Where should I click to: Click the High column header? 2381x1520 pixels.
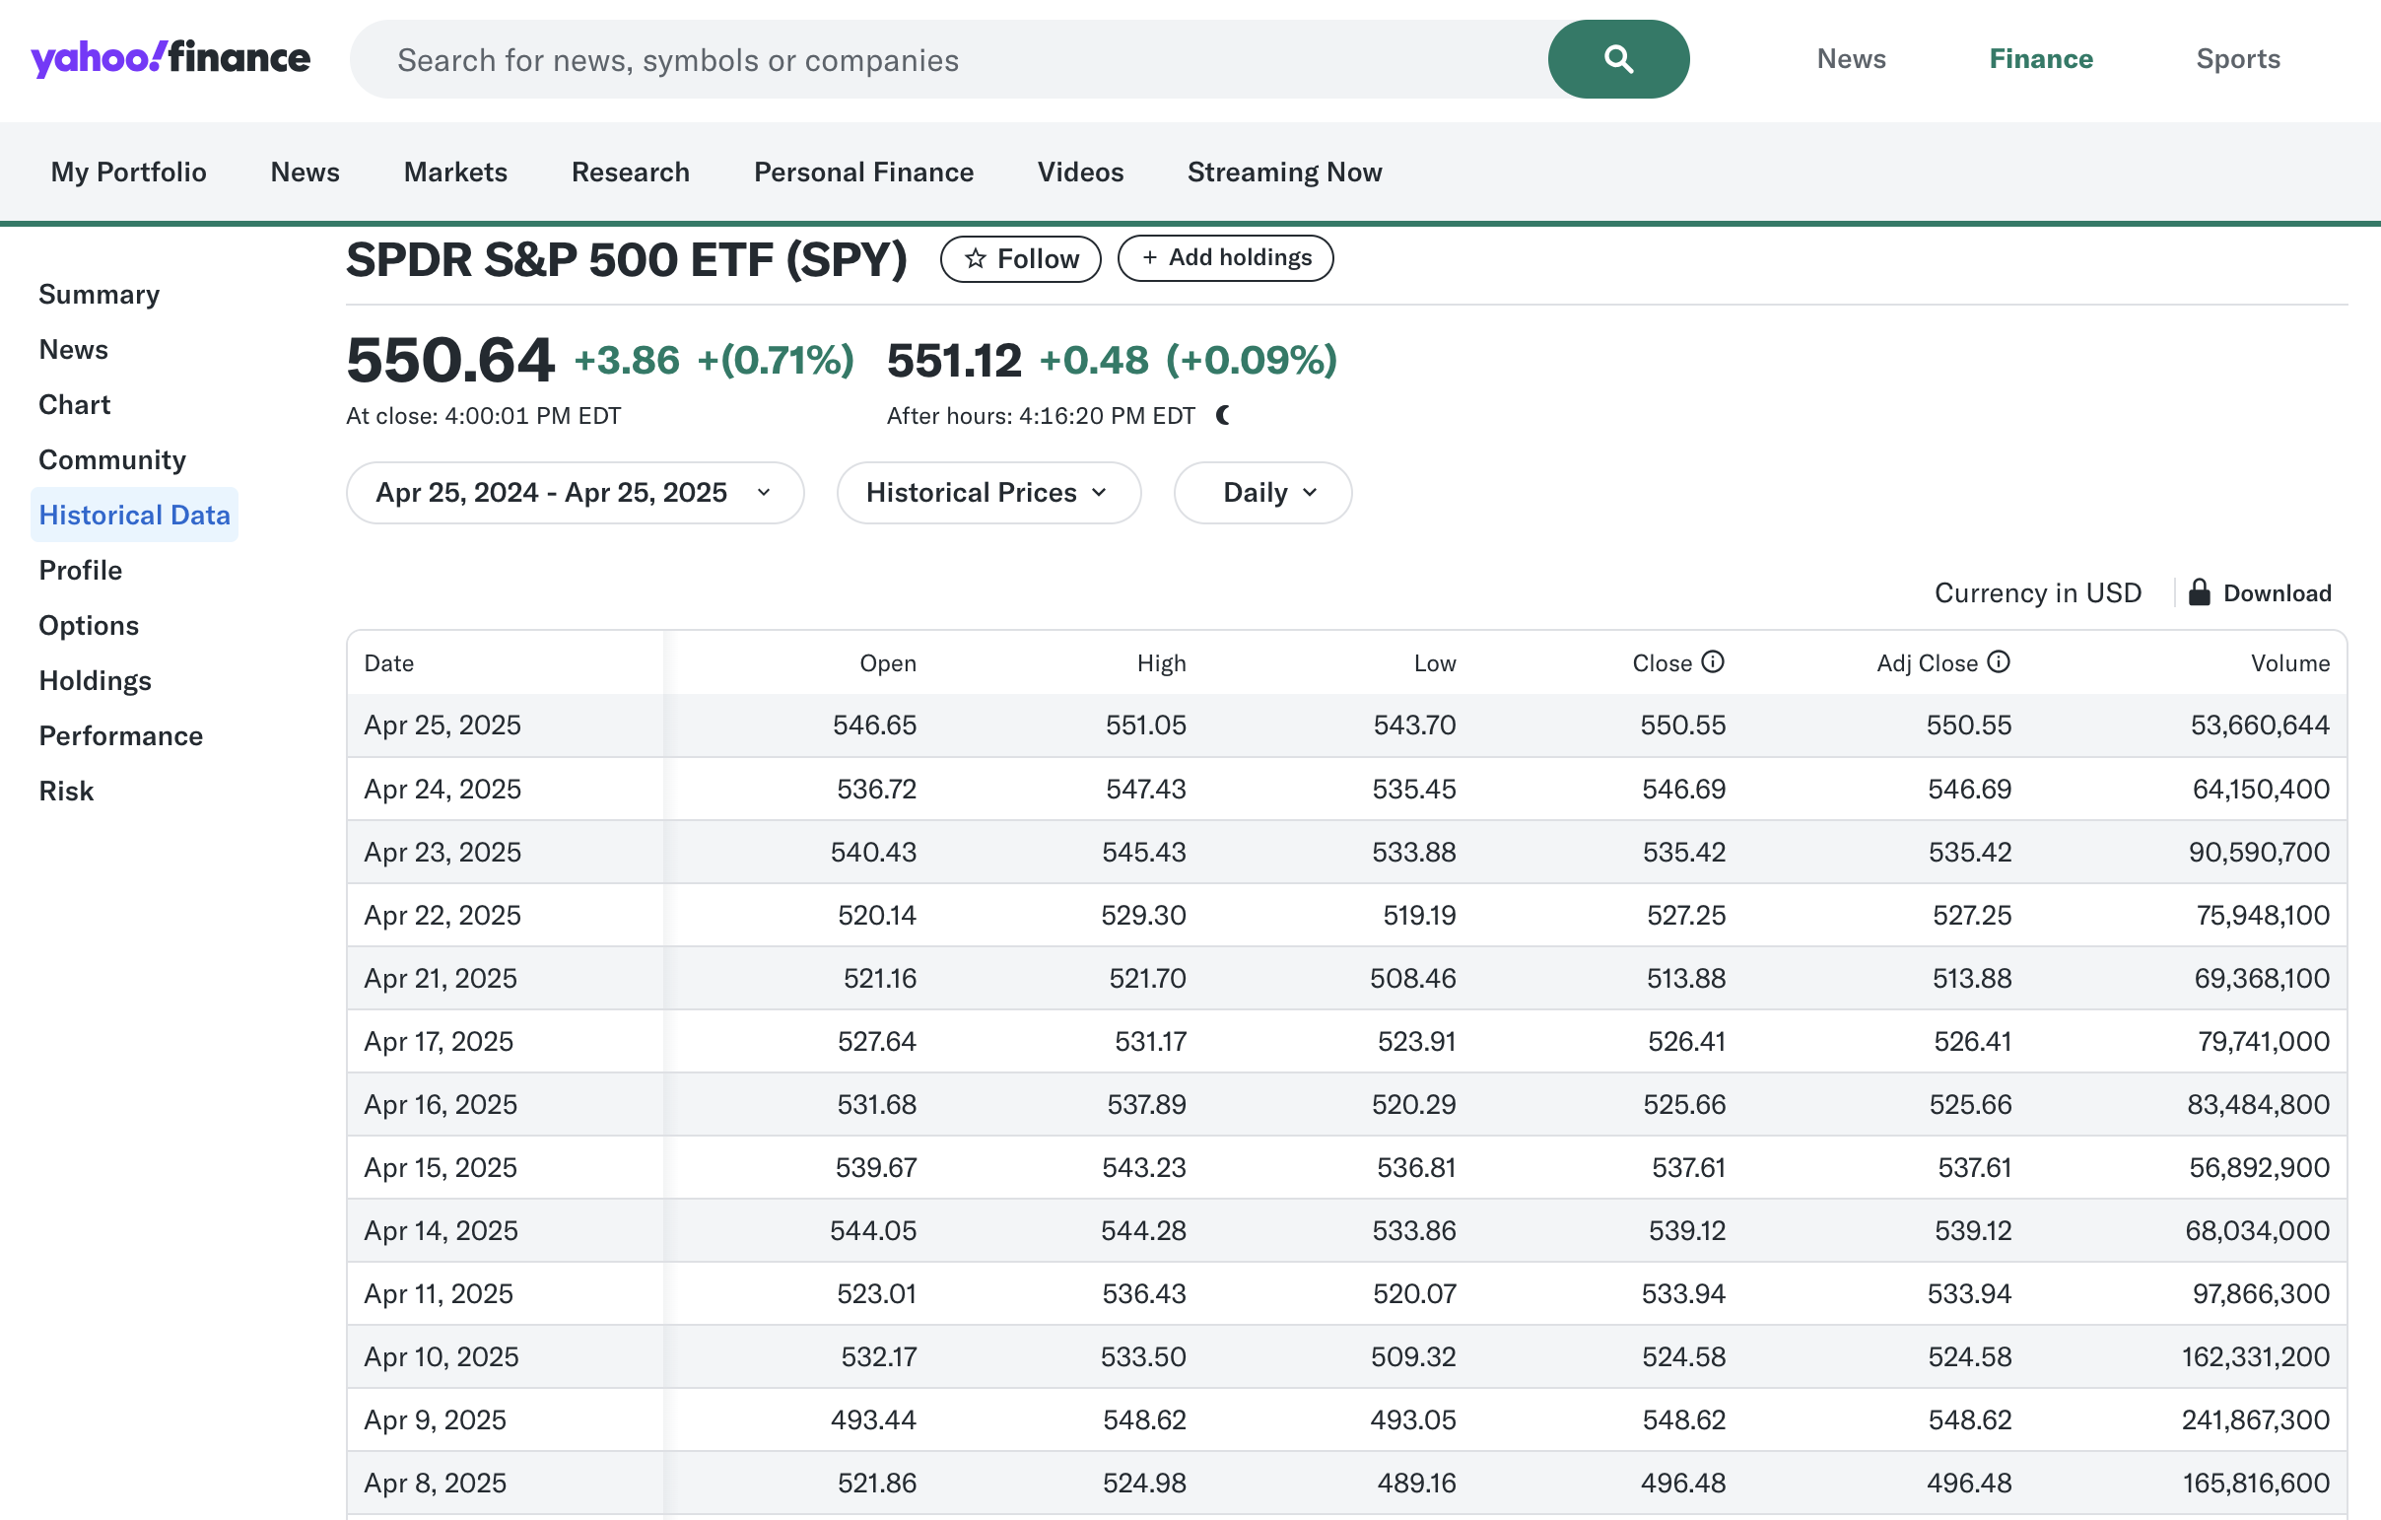[1161, 662]
